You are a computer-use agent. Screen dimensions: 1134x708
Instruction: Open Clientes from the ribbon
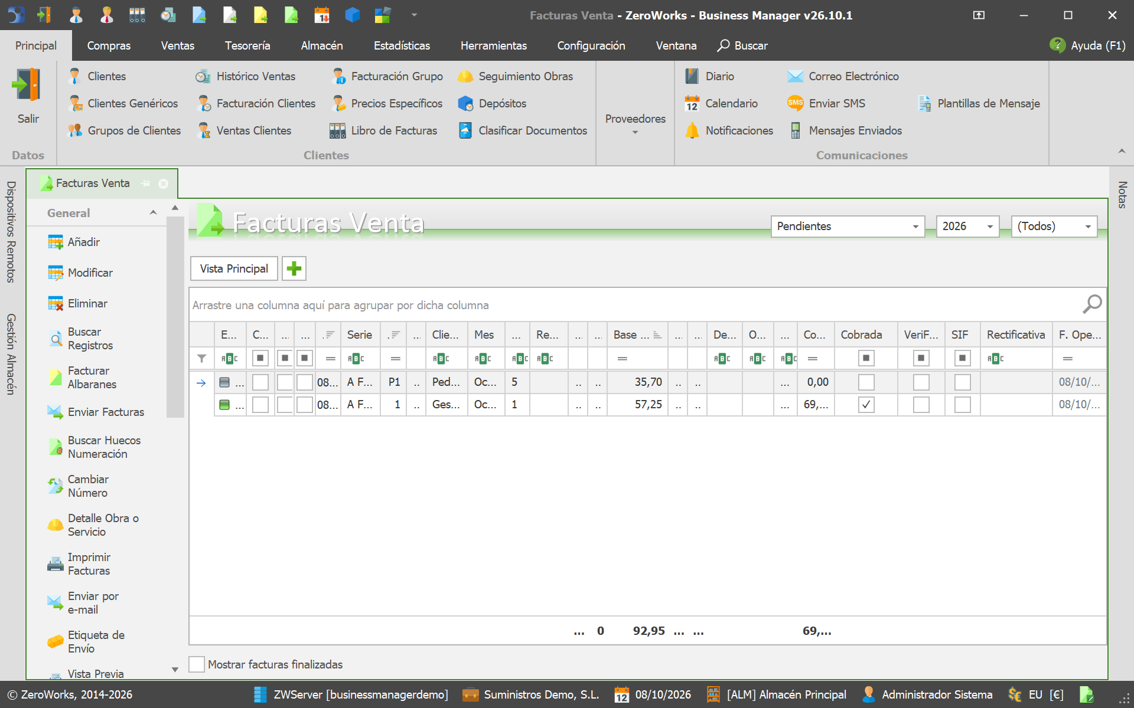click(x=97, y=76)
